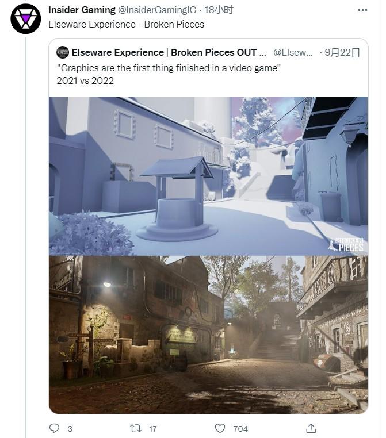Click the 704 likes count
The image size is (386, 438).
(240, 429)
